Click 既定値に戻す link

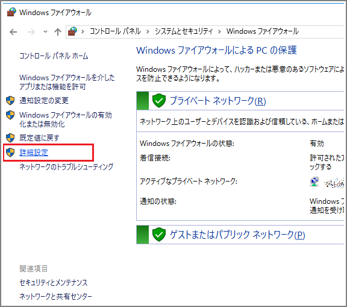pos(39,138)
